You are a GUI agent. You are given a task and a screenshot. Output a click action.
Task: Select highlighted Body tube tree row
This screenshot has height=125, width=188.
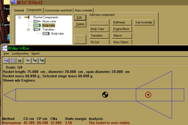pos(48,26)
